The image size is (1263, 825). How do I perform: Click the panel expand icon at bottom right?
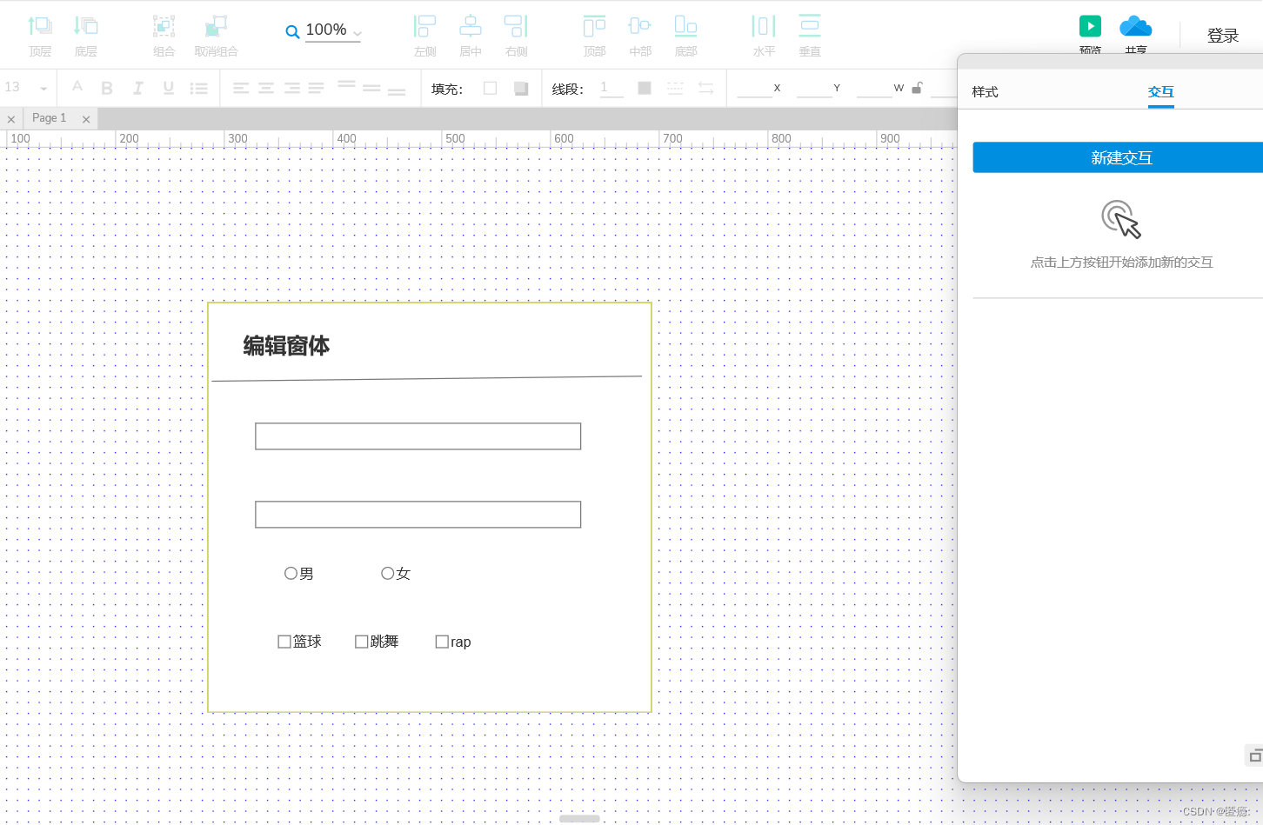tap(1255, 755)
